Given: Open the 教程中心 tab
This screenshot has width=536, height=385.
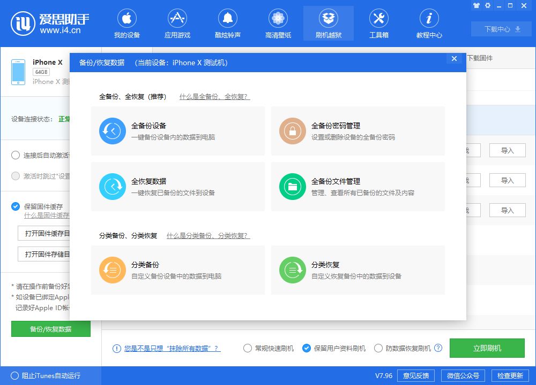Looking at the screenshot, I should (429, 22).
